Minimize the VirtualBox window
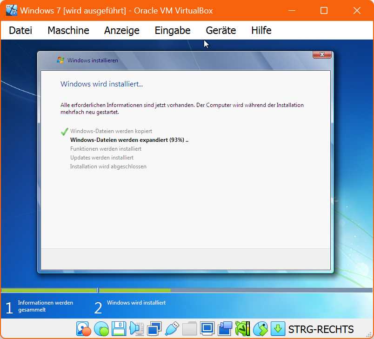 click(x=292, y=11)
